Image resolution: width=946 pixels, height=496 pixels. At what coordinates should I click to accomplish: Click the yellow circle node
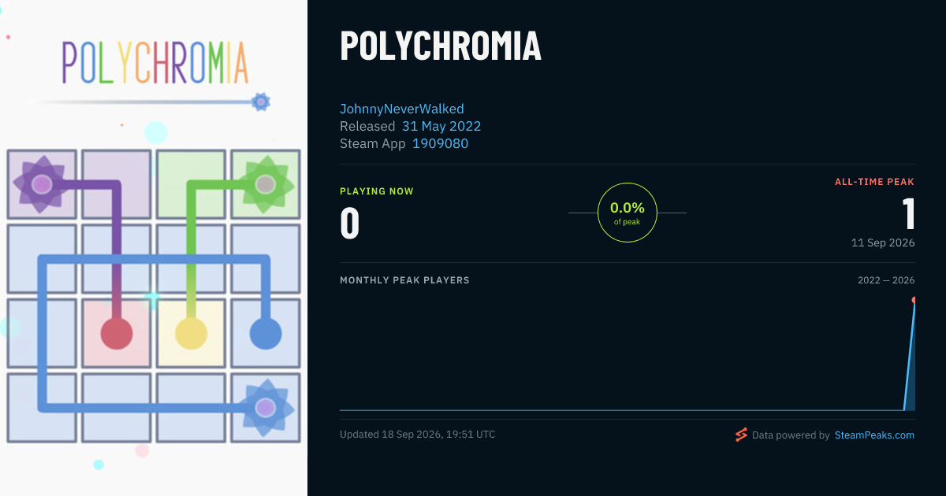coord(191,334)
